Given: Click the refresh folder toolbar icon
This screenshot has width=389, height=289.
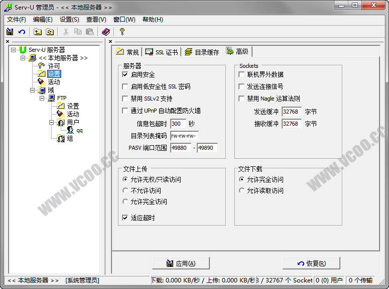Looking at the screenshot, I should (49, 32).
